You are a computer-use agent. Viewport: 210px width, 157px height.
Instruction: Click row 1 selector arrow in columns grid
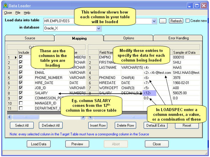[16, 58]
